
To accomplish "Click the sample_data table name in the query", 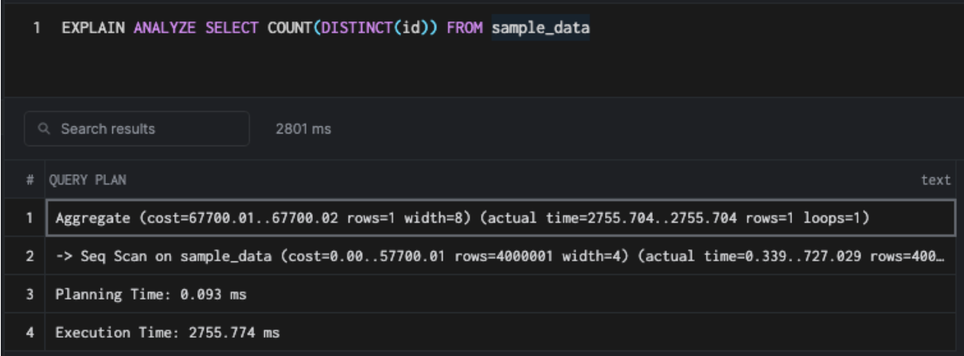I will coord(540,29).
